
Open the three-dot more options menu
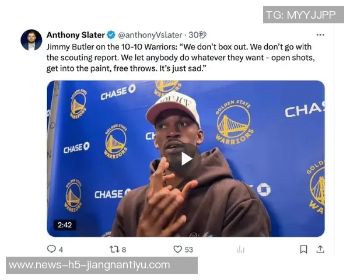pyautogui.click(x=320, y=35)
